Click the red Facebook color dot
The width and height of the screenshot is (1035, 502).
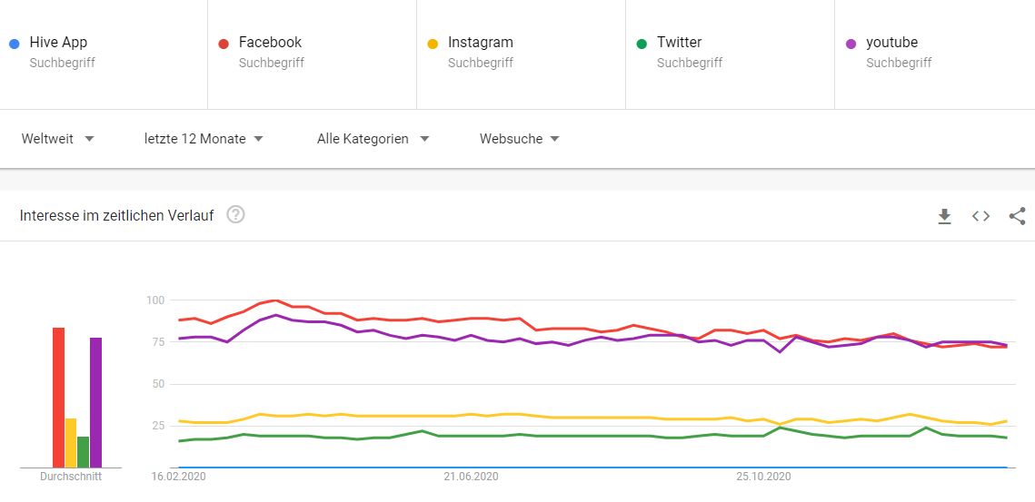pos(224,44)
